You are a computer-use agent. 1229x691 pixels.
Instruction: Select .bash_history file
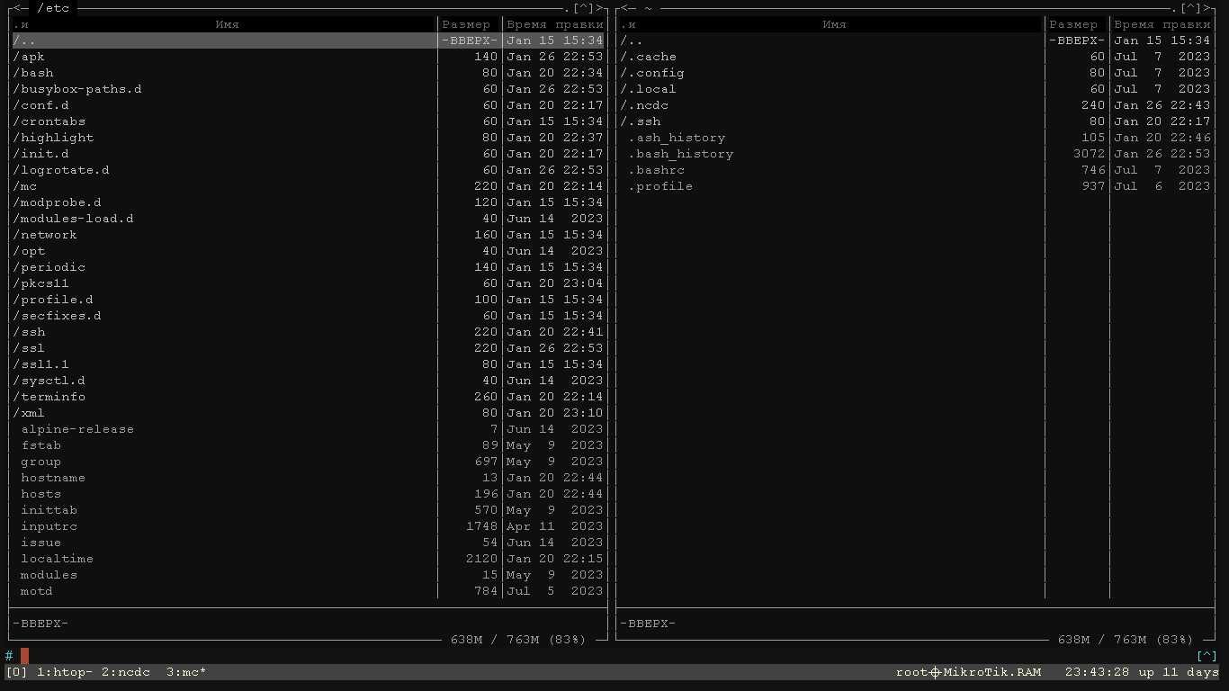pos(916,154)
